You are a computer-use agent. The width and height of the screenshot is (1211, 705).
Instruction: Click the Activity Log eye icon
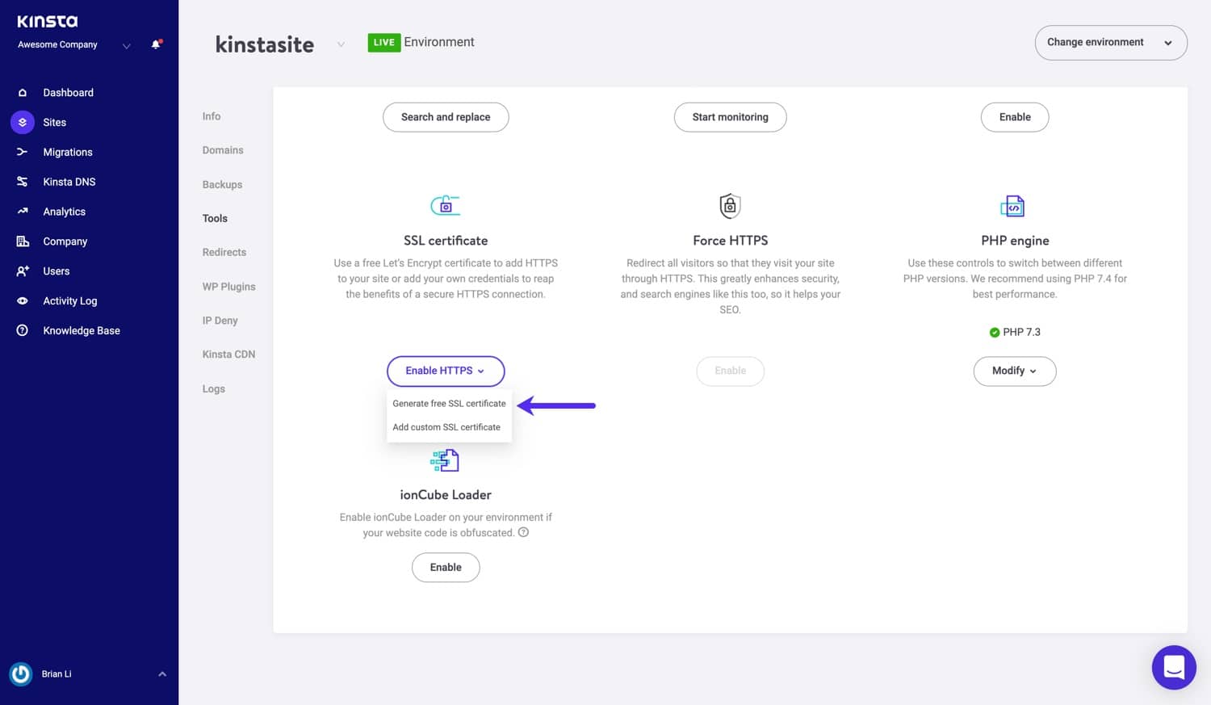click(x=23, y=300)
